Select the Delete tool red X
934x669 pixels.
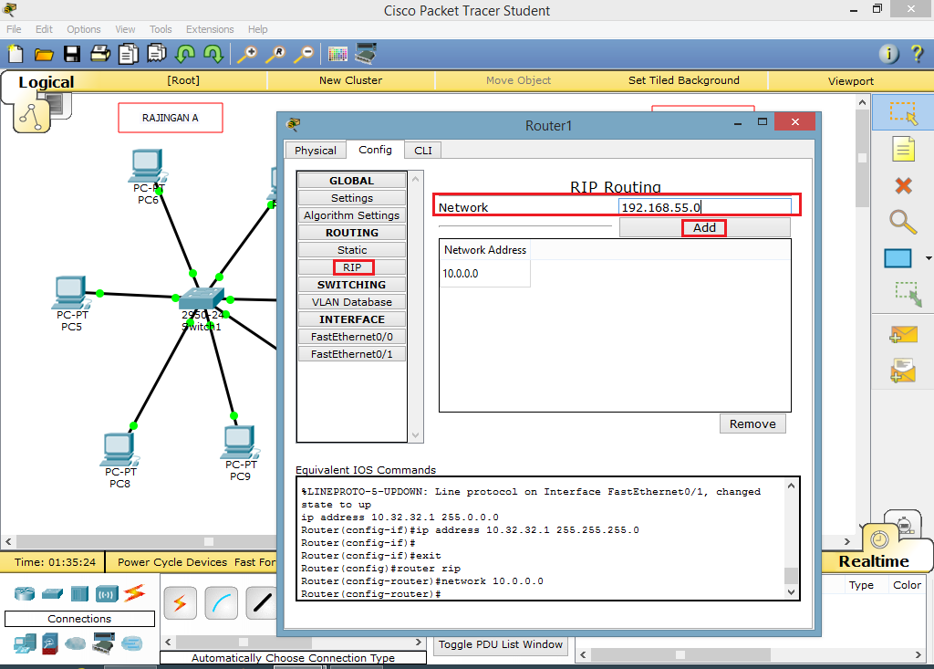[x=902, y=186]
